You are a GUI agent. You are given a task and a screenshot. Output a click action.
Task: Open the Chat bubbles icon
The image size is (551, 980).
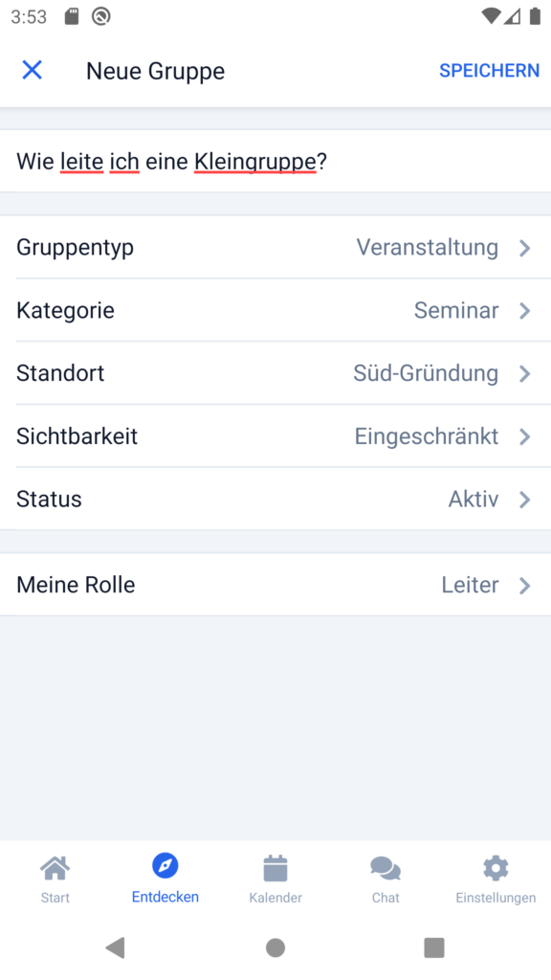point(386,868)
